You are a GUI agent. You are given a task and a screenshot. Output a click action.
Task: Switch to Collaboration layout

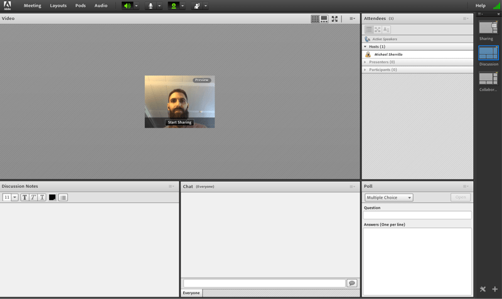coord(488,78)
